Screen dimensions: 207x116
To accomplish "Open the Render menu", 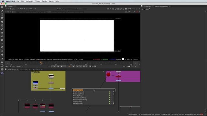I will click(x=45, y=1).
